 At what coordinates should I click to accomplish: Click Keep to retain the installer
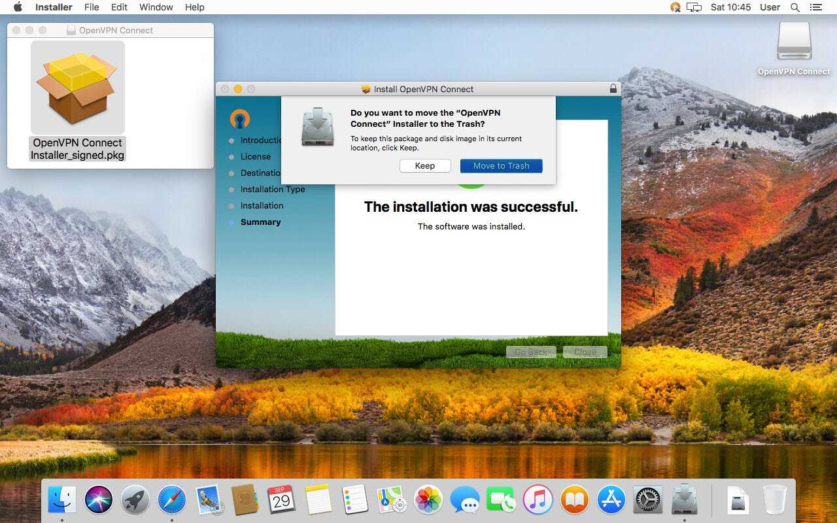[425, 166]
